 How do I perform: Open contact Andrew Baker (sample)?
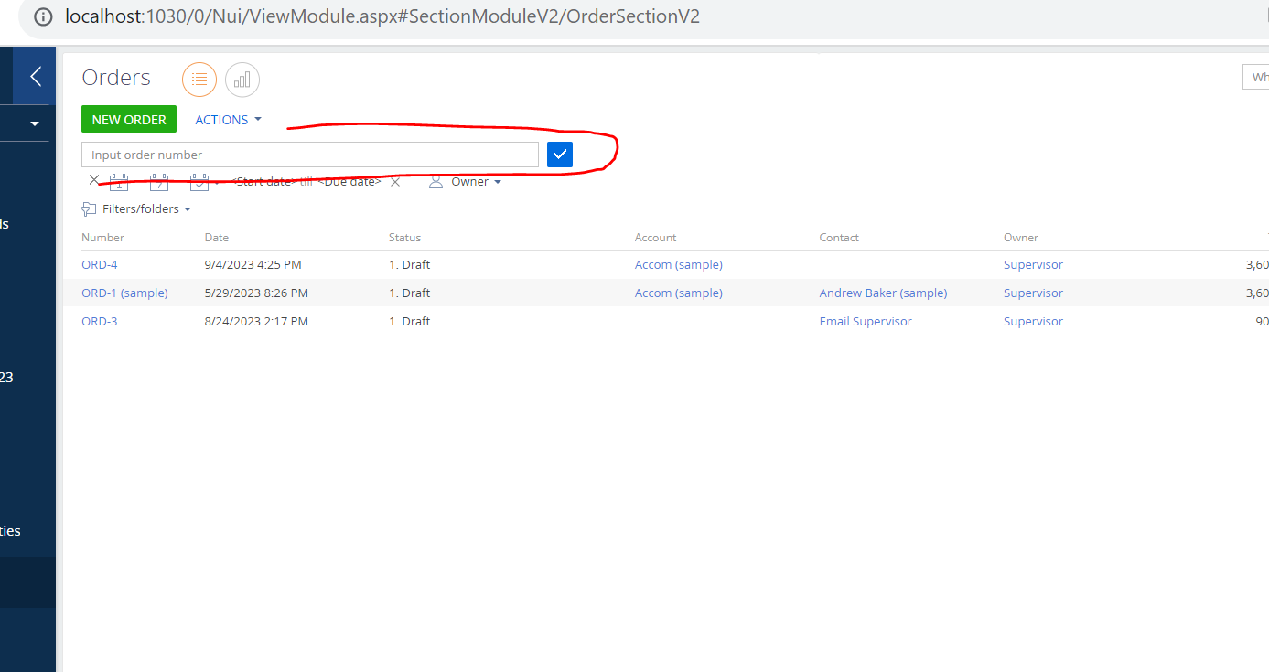(882, 293)
